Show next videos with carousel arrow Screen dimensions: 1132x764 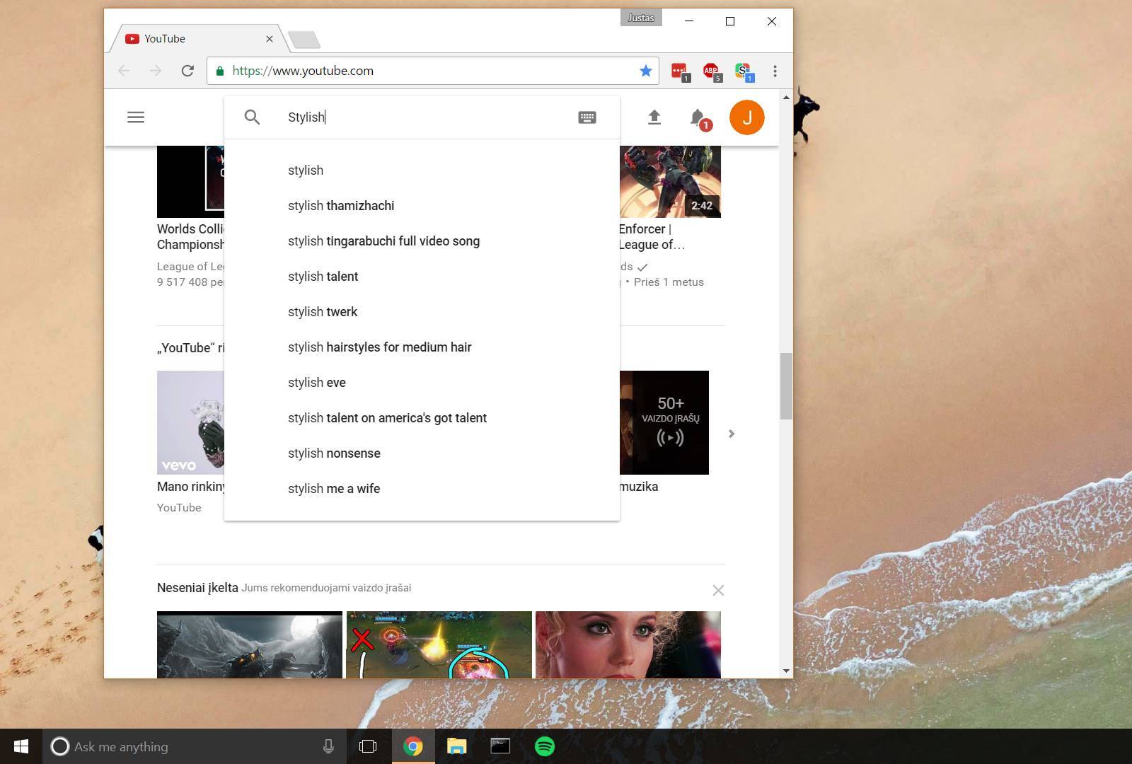(x=732, y=434)
